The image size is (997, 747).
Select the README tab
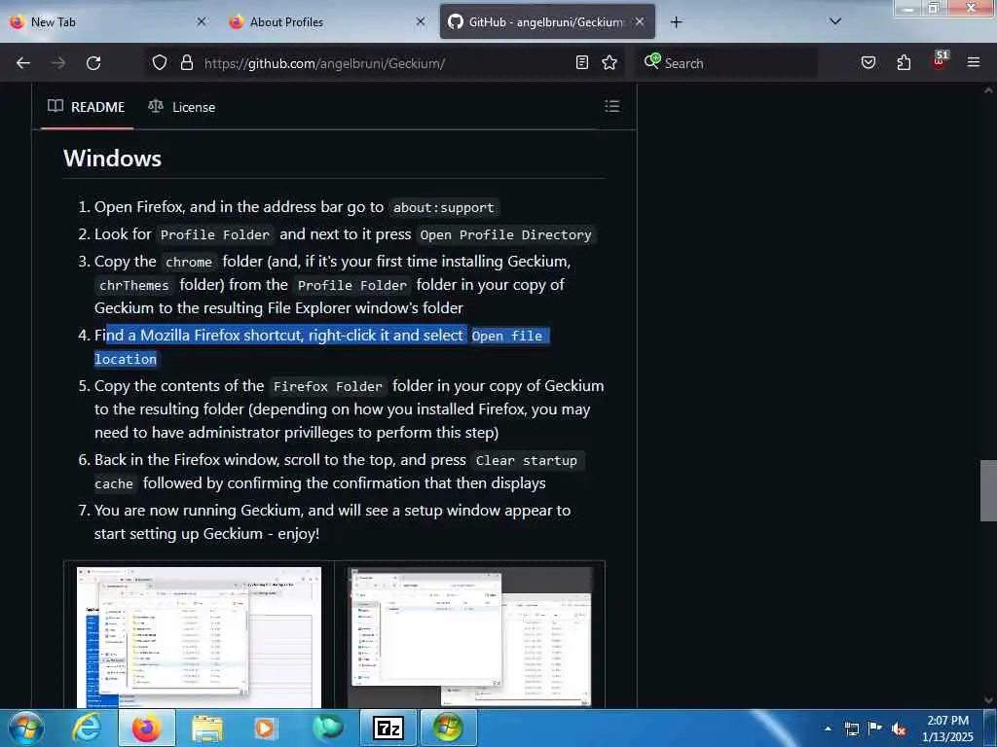(x=87, y=107)
